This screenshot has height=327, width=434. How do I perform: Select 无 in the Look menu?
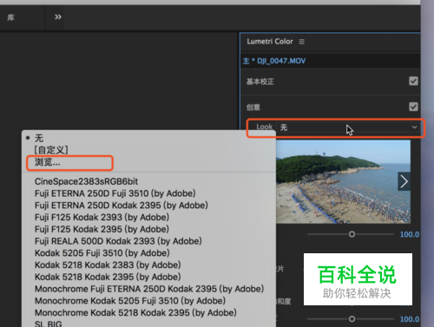(39, 138)
